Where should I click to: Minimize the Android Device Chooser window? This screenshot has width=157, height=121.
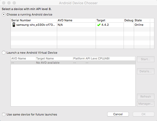tap(9, 3)
